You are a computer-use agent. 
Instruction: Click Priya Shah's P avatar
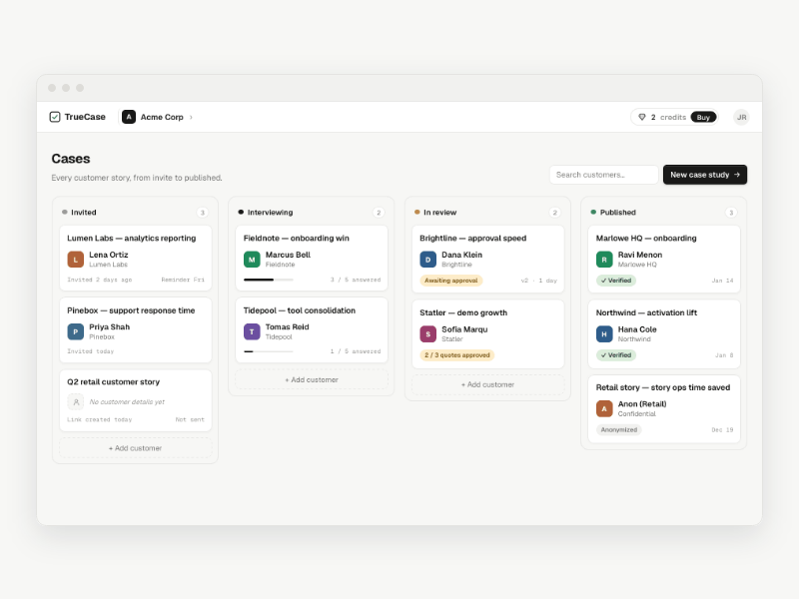click(76, 331)
